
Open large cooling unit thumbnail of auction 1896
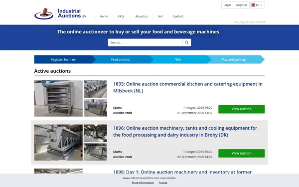coord(58,143)
